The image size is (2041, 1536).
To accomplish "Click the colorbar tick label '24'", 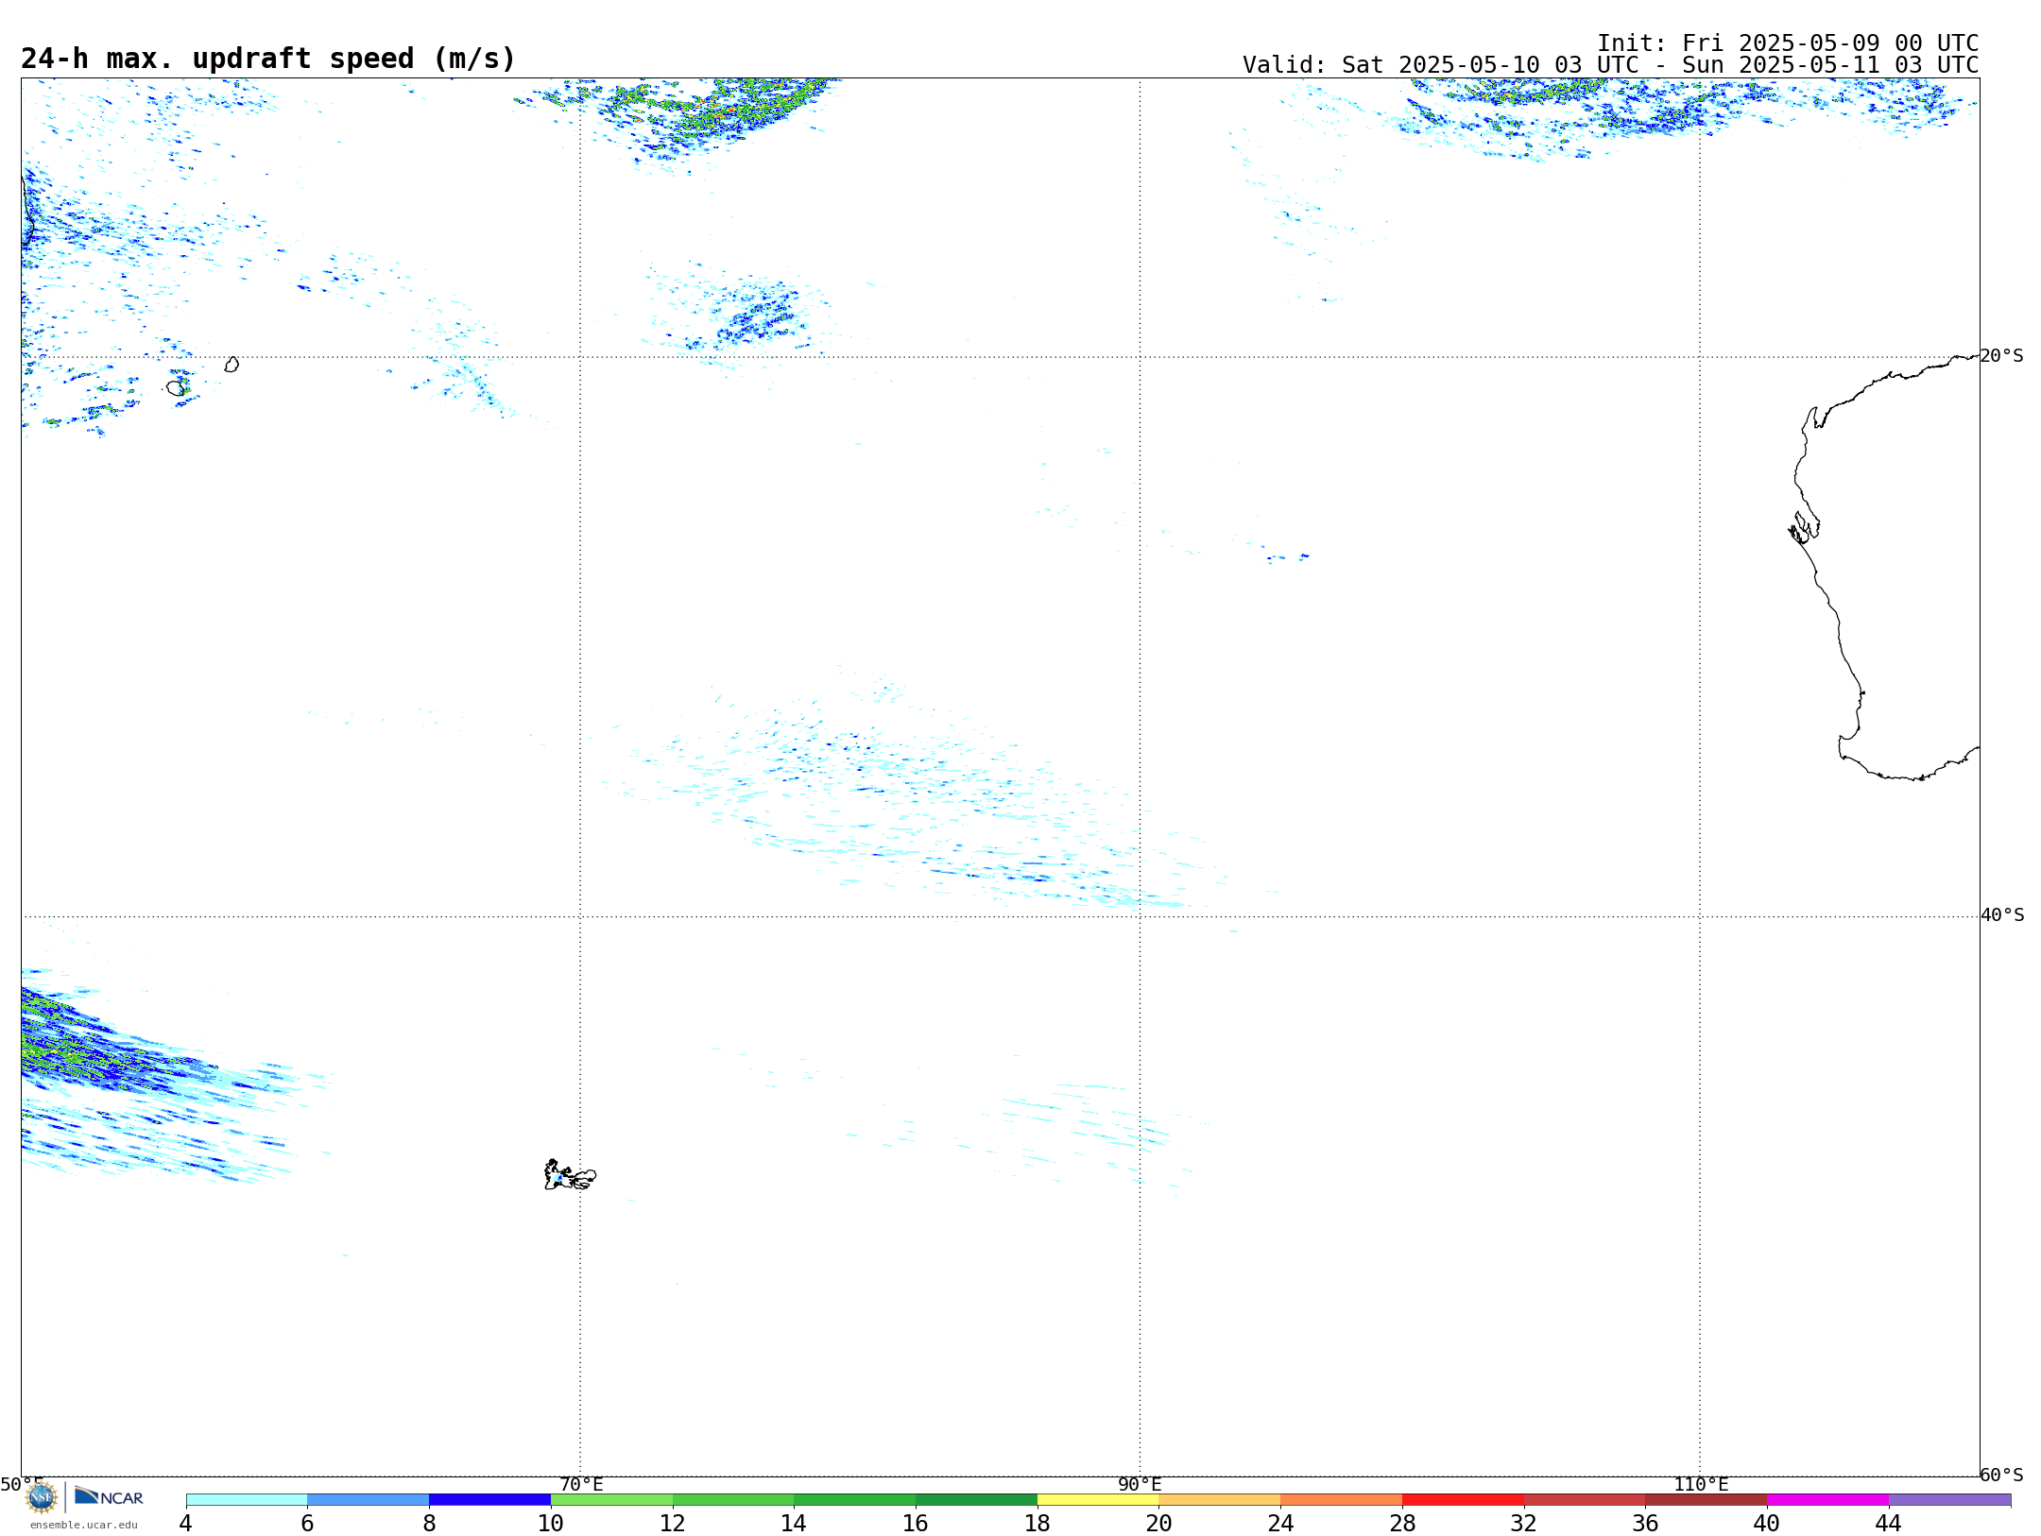I will pos(1280,1523).
